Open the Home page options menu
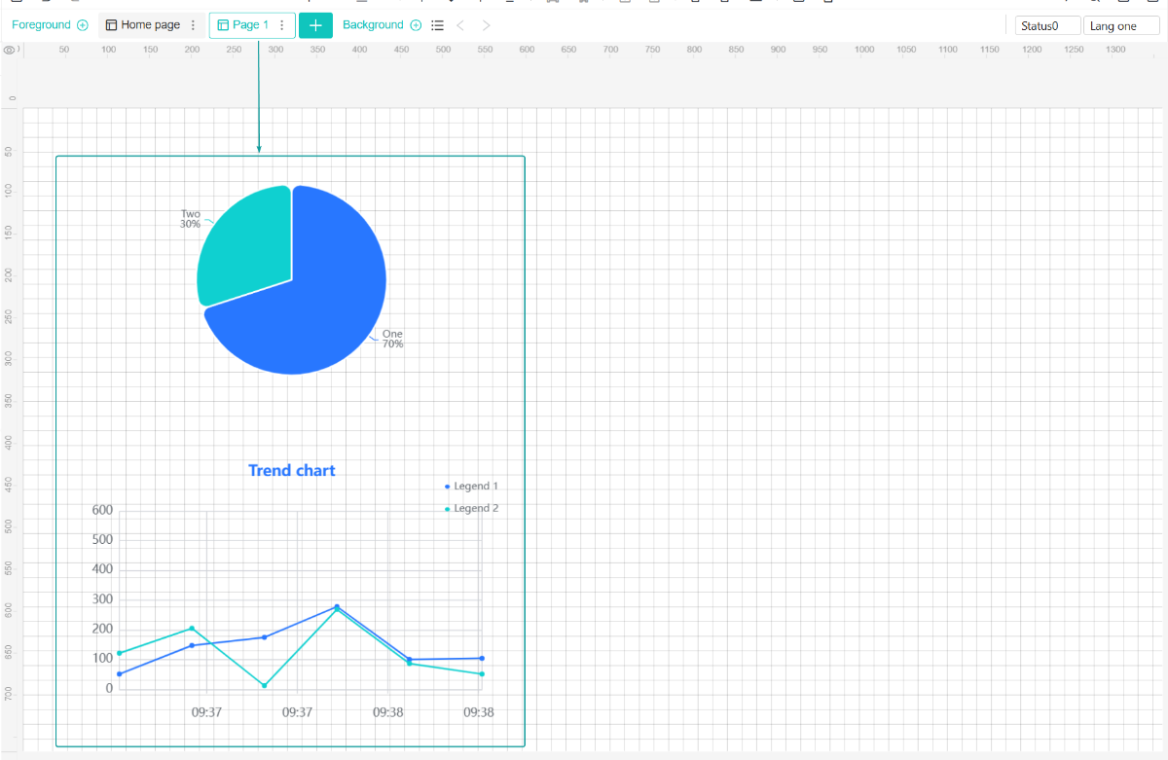1168x760 pixels. (x=193, y=25)
